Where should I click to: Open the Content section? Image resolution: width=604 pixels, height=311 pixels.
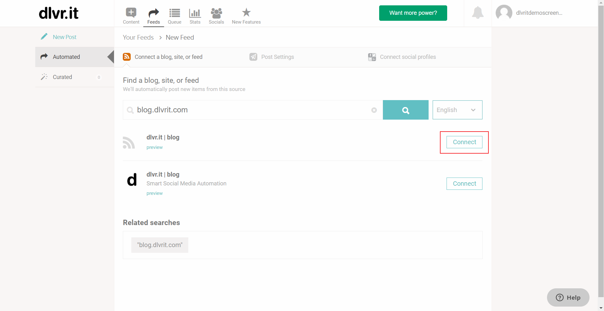[x=131, y=16]
